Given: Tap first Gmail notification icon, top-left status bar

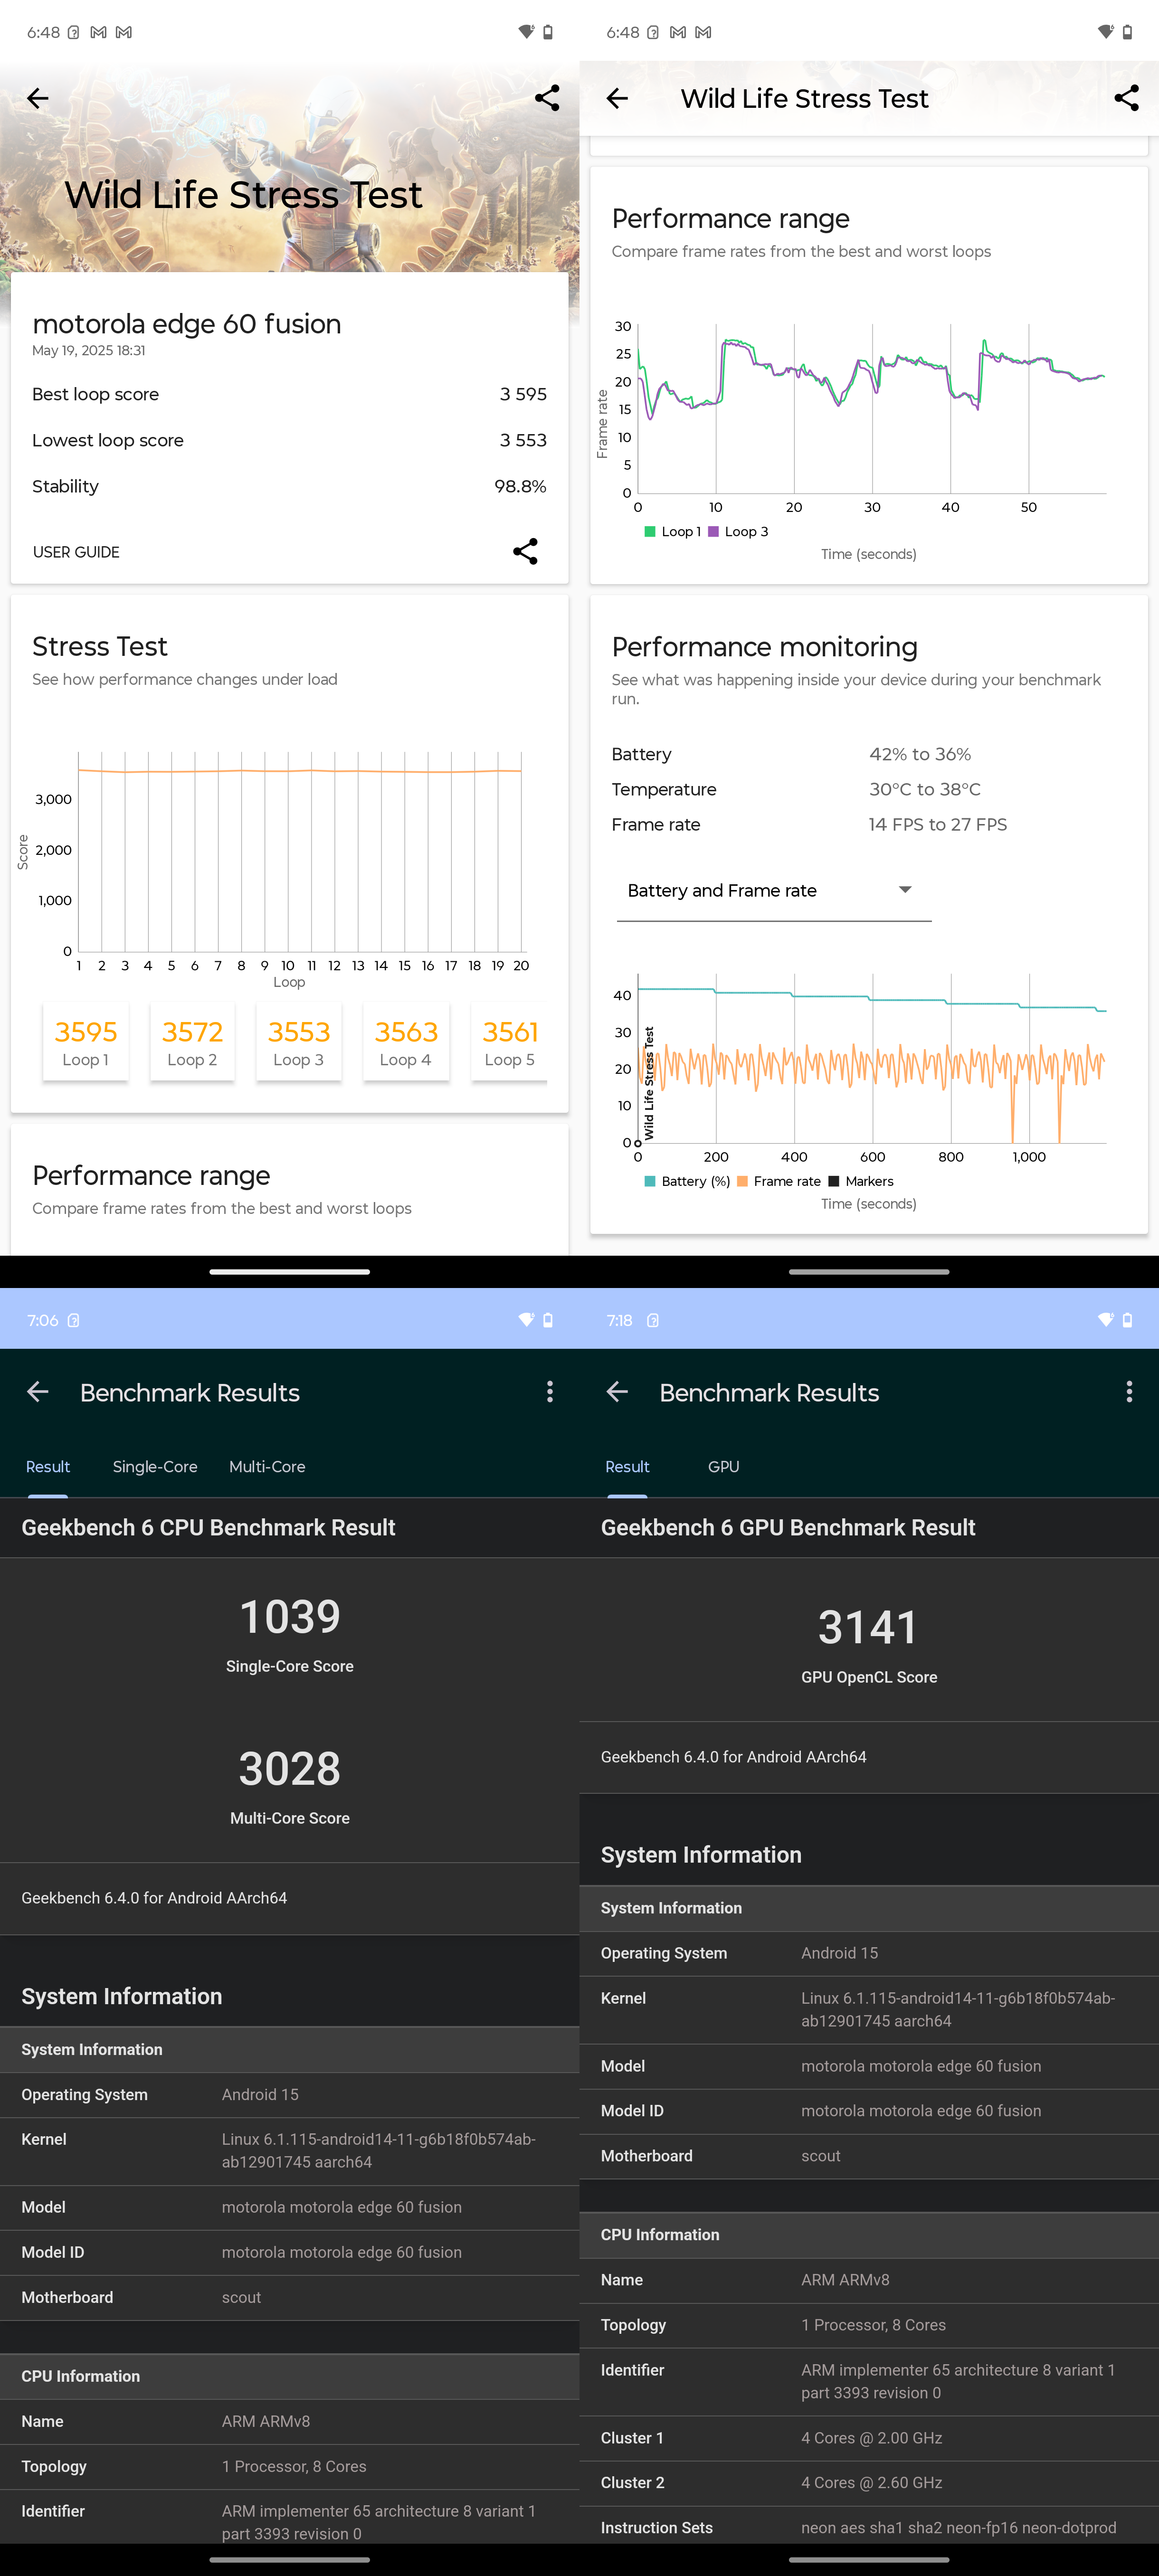Looking at the screenshot, I should pyautogui.click(x=98, y=32).
